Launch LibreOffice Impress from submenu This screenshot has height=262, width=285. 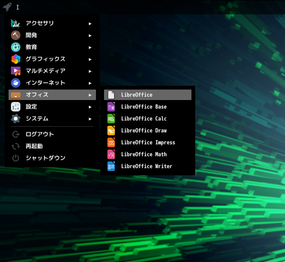pyautogui.click(x=148, y=142)
